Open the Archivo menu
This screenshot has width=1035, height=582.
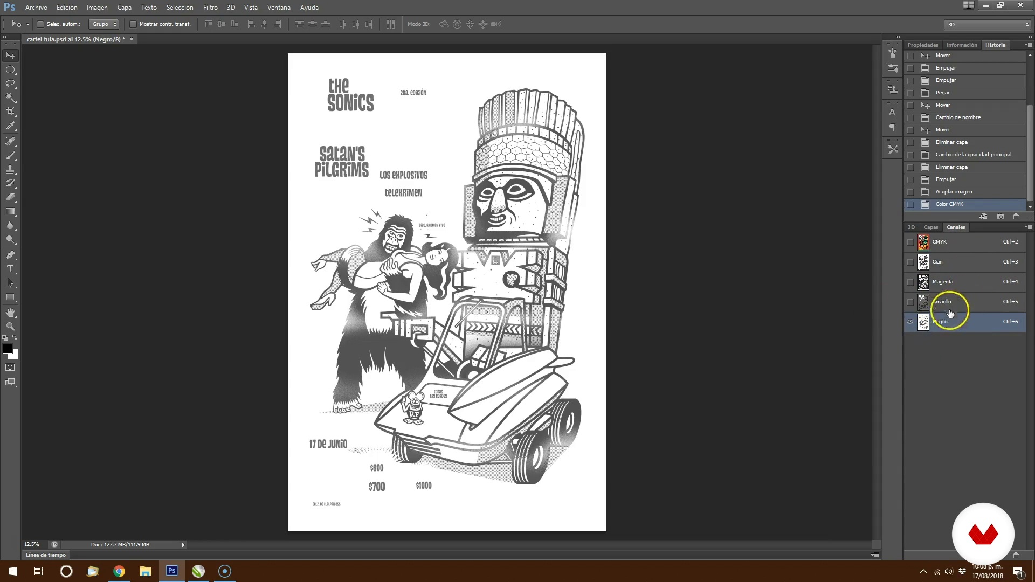[36, 8]
